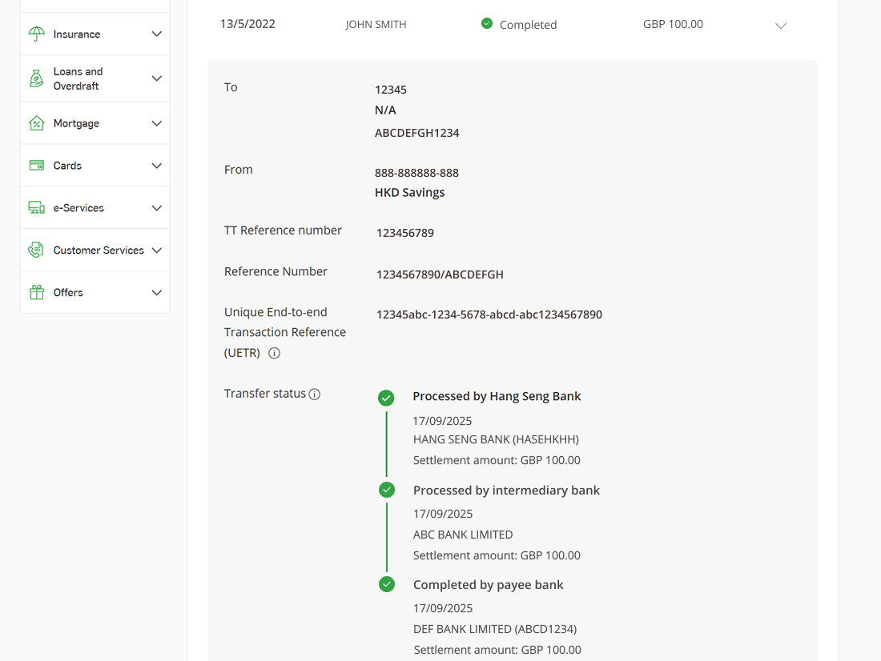This screenshot has width=881, height=661.
Task: Open the e-Services menu item
Action: tap(78, 208)
